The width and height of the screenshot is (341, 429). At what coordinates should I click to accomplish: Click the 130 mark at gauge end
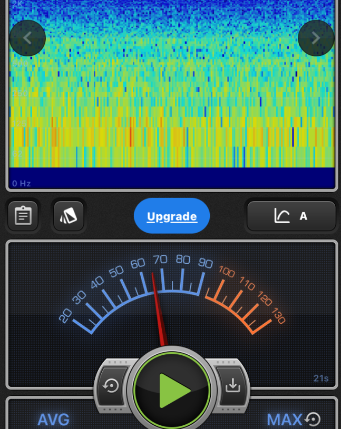(x=278, y=317)
